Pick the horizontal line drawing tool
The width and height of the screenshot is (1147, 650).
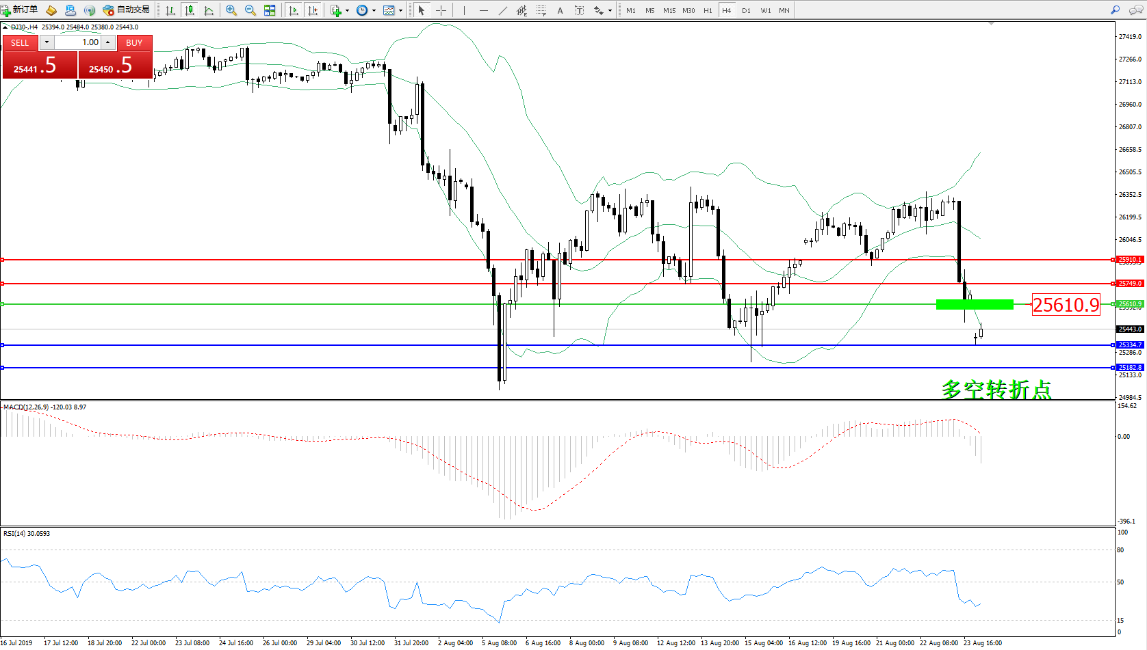[484, 10]
